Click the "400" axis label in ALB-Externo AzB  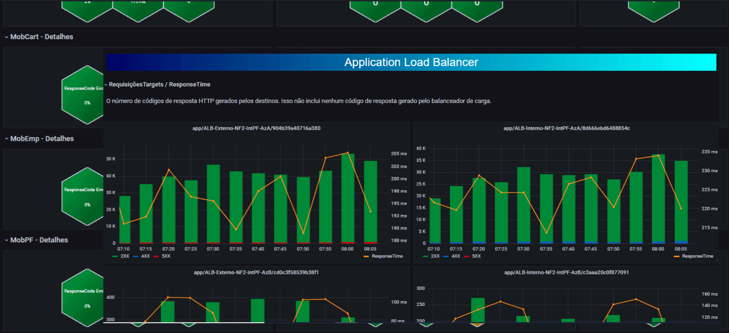coord(110,297)
